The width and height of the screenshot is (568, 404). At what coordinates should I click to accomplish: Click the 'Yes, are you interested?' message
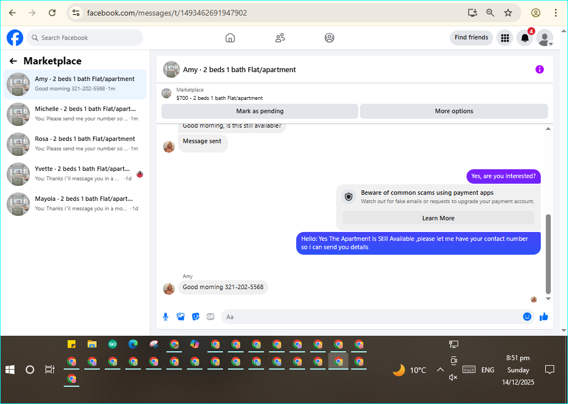tap(504, 176)
